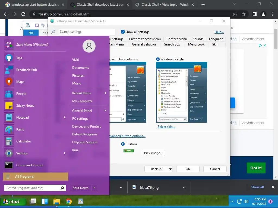The image size is (278, 208).
Task: Open Chrome three-dot menu
Action: click(272, 14)
